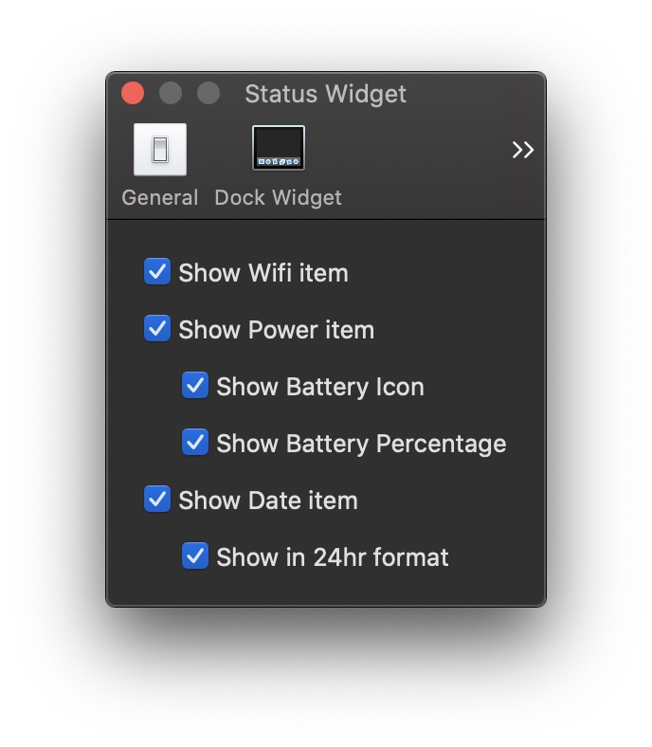The width and height of the screenshot is (652, 747).
Task: Expand the toolbar overflow double-chevron
Action: click(x=523, y=150)
